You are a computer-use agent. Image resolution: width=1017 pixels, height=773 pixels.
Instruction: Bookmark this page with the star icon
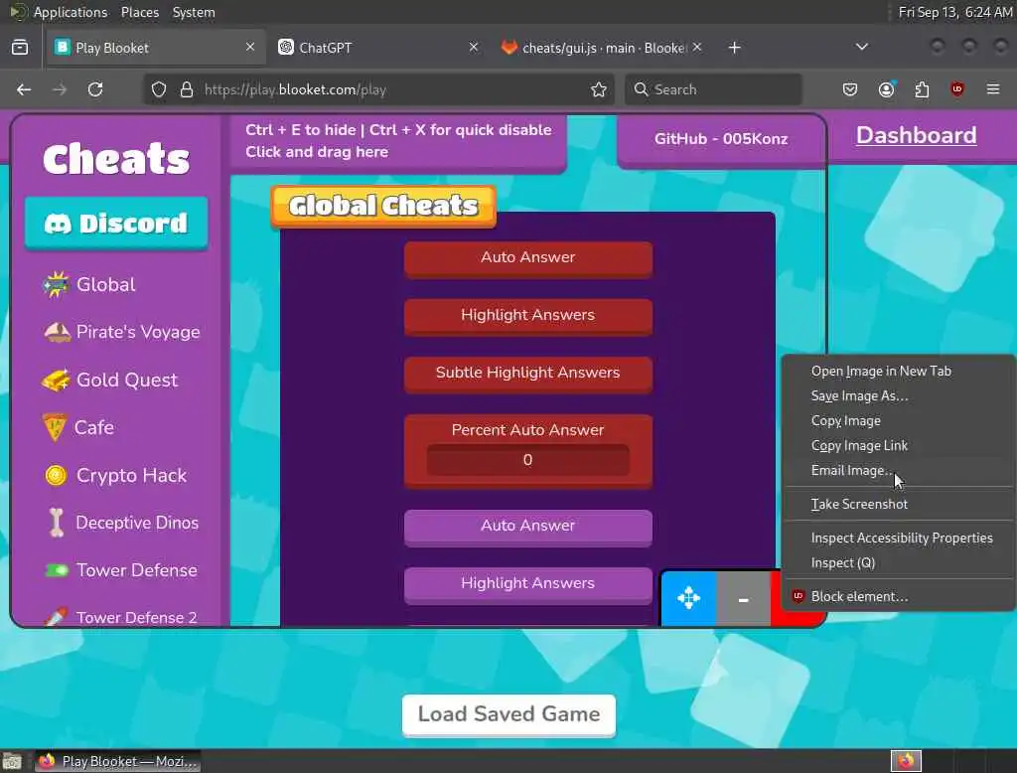[599, 89]
